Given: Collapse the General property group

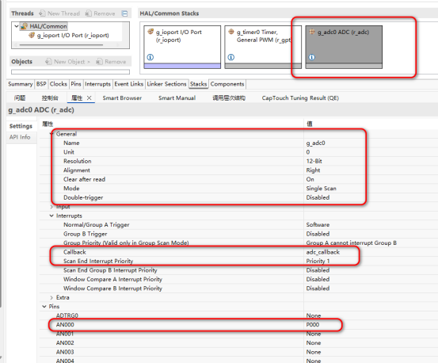Looking at the screenshot, I should [51, 134].
